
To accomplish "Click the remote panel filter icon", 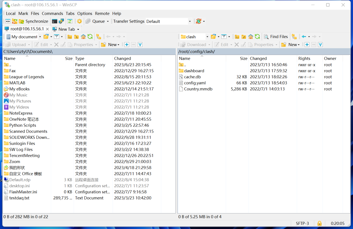I will point(224,36).
